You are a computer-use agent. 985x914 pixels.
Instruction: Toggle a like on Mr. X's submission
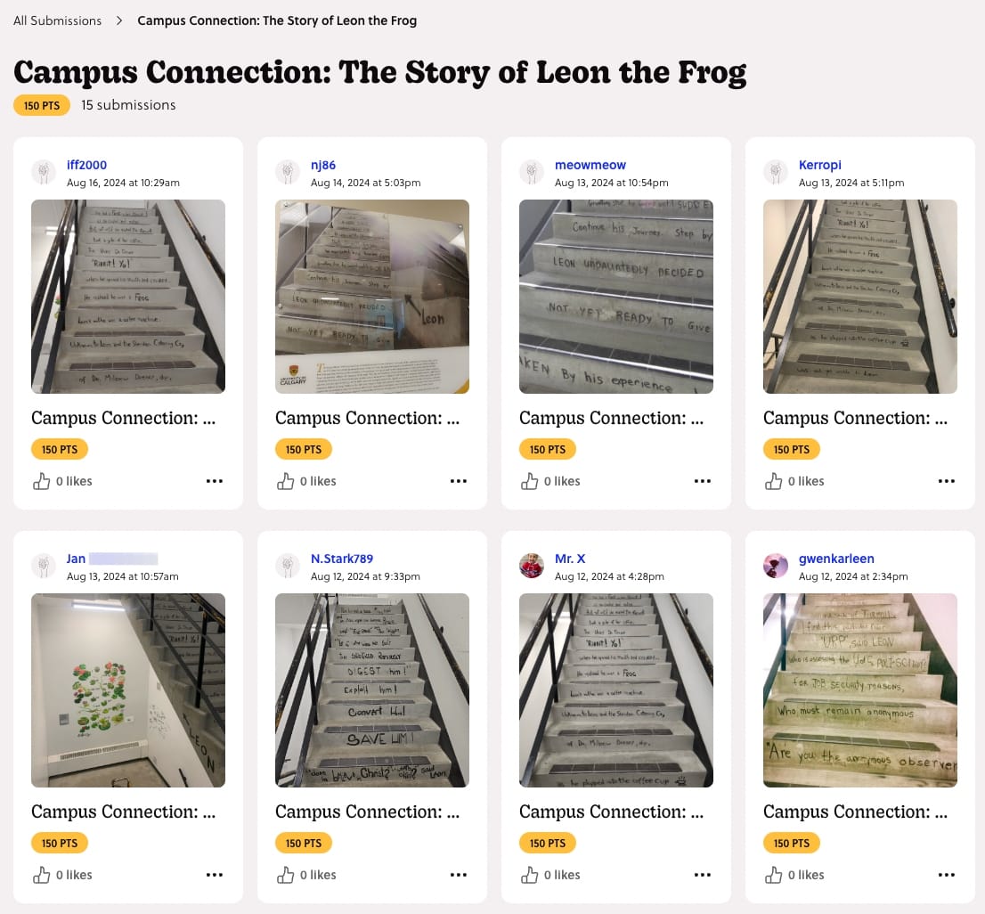click(529, 874)
